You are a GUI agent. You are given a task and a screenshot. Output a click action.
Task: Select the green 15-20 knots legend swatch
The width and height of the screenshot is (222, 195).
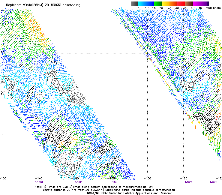[x=158, y=4]
